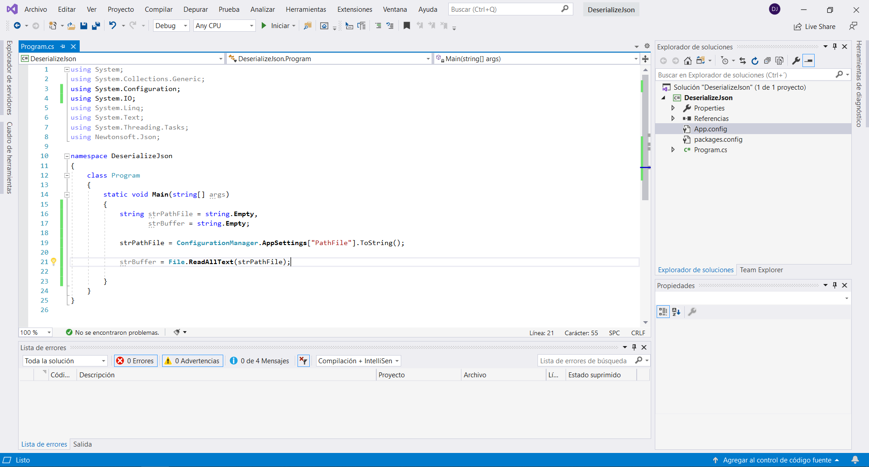Toggle the 0 Errores filter
869x467 pixels.
(136, 361)
